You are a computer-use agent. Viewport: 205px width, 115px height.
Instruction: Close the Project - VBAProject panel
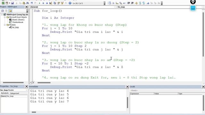point(26,7)
